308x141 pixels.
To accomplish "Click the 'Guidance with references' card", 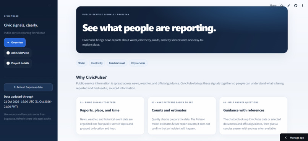I will [253, 116].
